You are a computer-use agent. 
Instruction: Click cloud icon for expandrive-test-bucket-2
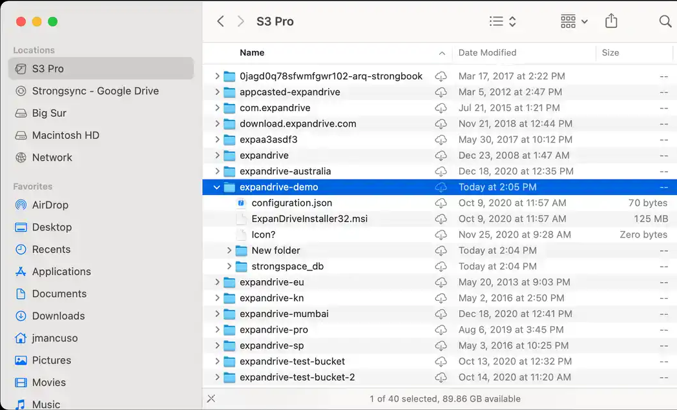click(441, 378)
